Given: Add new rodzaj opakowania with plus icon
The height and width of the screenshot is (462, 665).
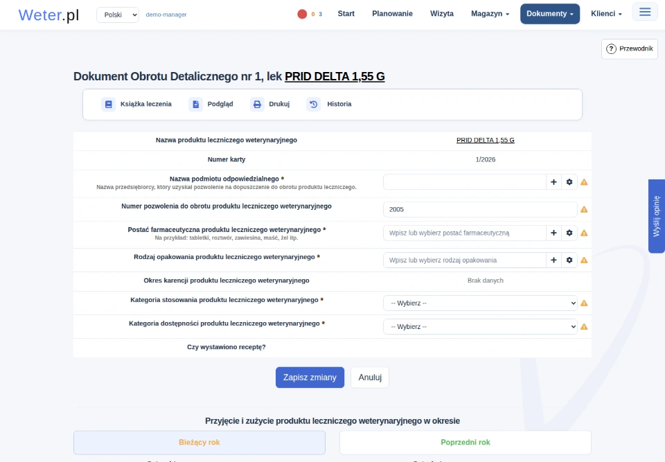Looking at the screenshot, I should point(553,260).
